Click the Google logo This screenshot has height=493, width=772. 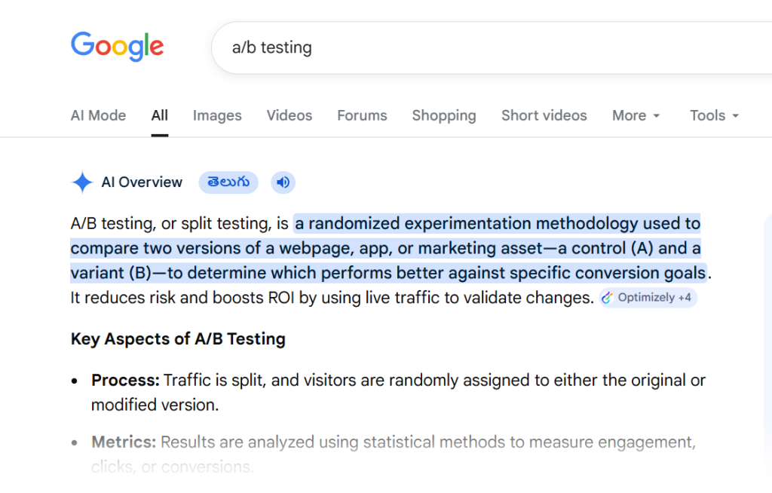click(117, 47)
